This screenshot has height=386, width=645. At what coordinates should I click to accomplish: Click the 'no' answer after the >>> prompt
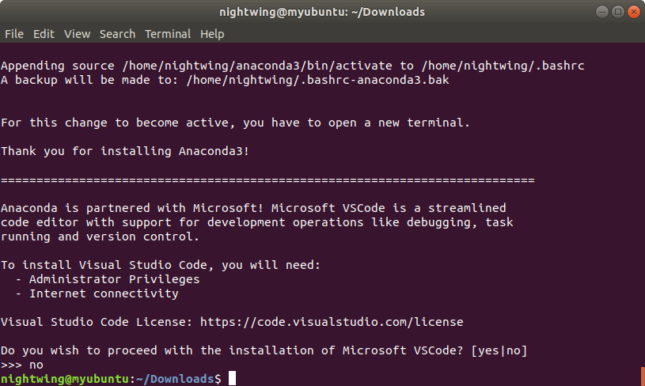point(36,365)
